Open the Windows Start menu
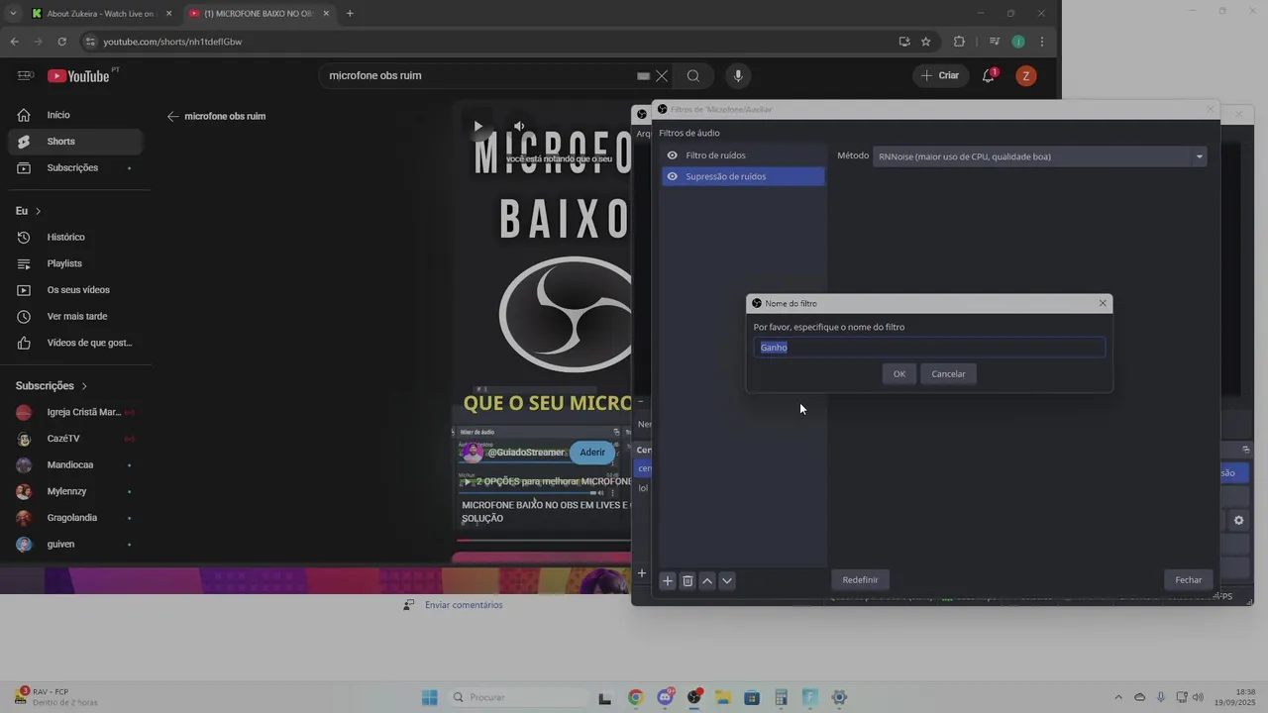Viewport: 1268px width, 713px height. pos(429,697)
